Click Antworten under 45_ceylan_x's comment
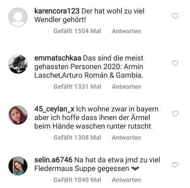 pyautogui.click(x=126, y=137)
